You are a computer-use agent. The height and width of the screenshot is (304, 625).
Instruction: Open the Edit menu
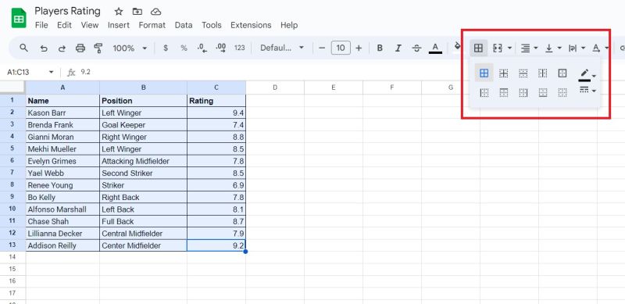(x=64, y=25)
